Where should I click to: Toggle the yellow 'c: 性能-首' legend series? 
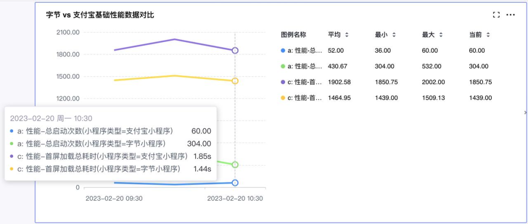(x=302, y=98)
